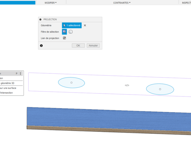The width and height of the screenshot is (191, 143).
Task: Select the blue top face of body
Action: (108, 118)
